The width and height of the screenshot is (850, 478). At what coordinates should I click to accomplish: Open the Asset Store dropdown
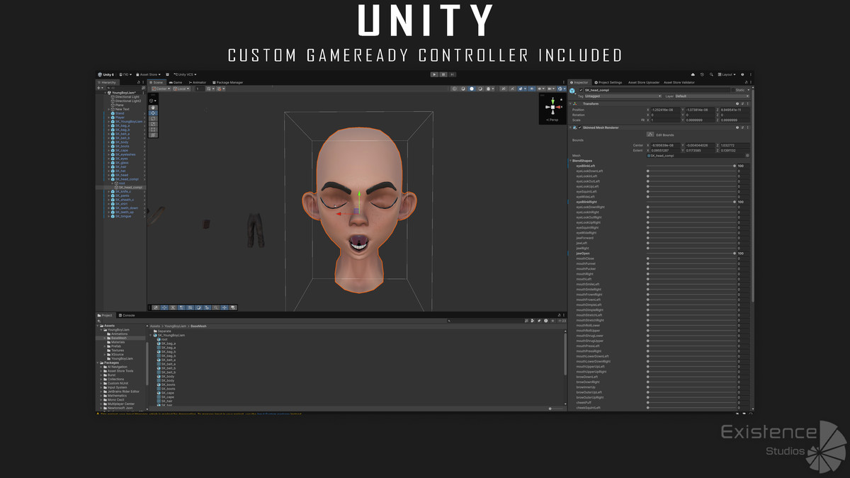(149, 74)
